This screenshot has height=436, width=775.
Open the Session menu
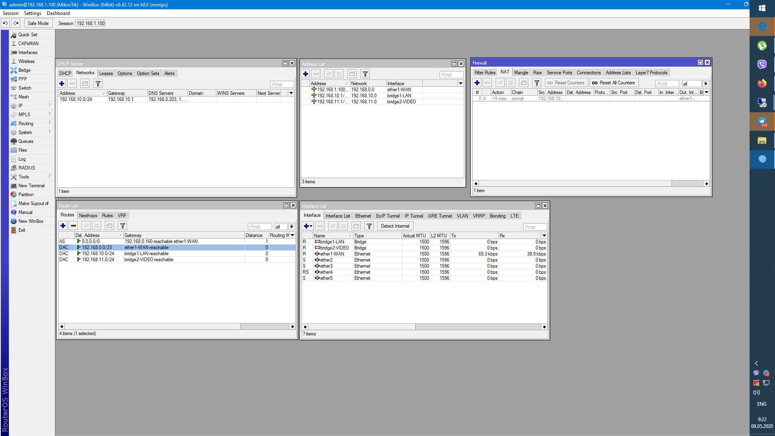pos(10,13)
